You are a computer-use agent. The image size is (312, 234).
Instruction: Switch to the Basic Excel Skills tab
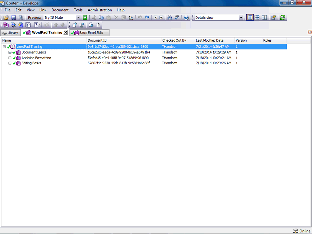89,33
